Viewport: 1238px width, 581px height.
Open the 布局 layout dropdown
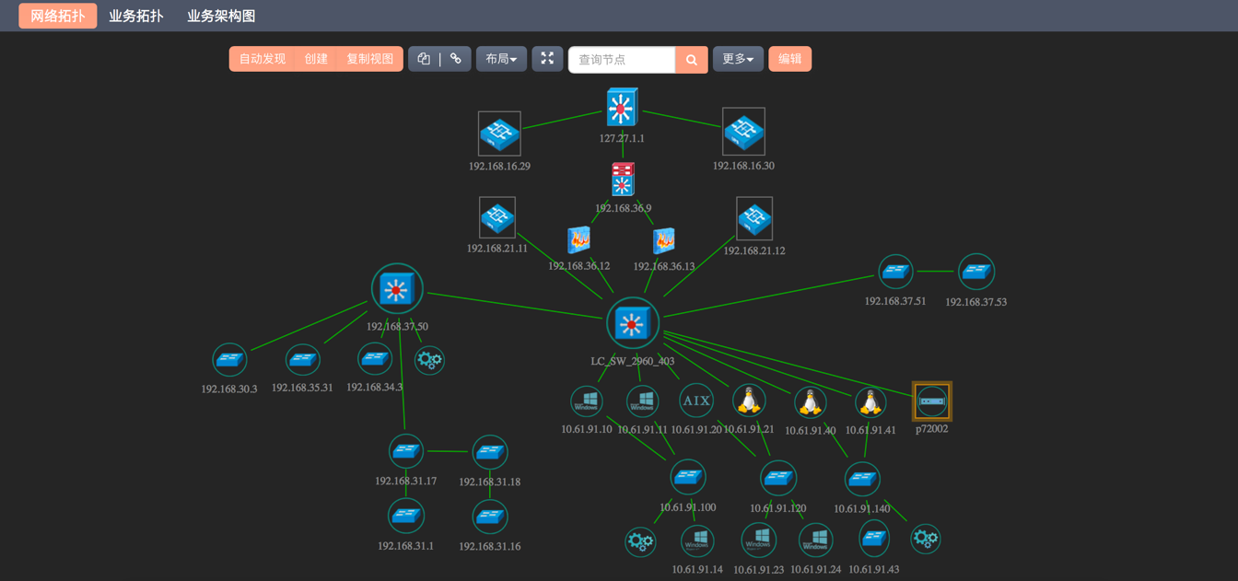click(501, 59)
